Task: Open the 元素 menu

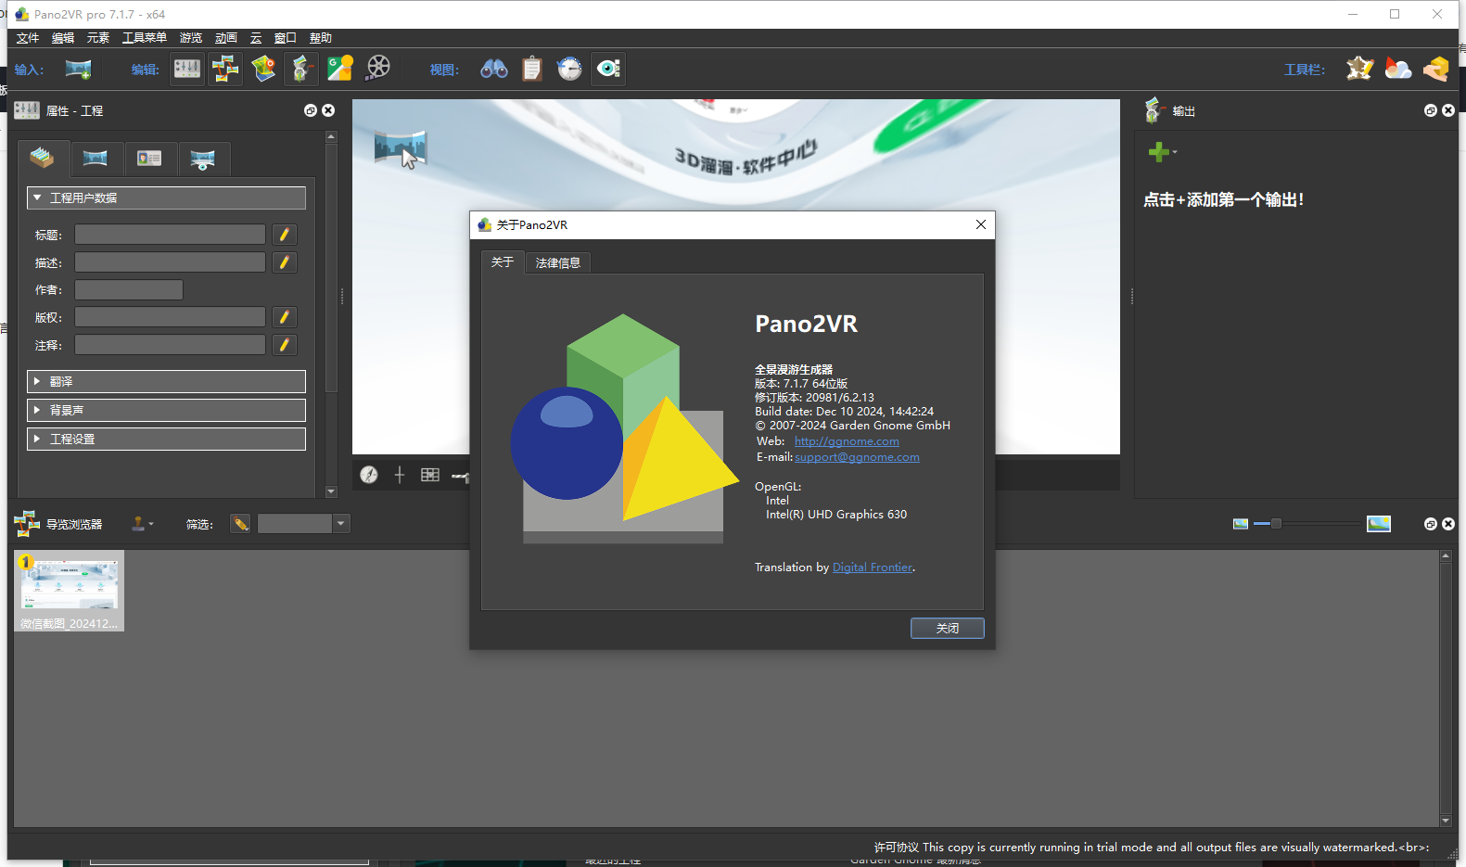Action: pos(98,38)
